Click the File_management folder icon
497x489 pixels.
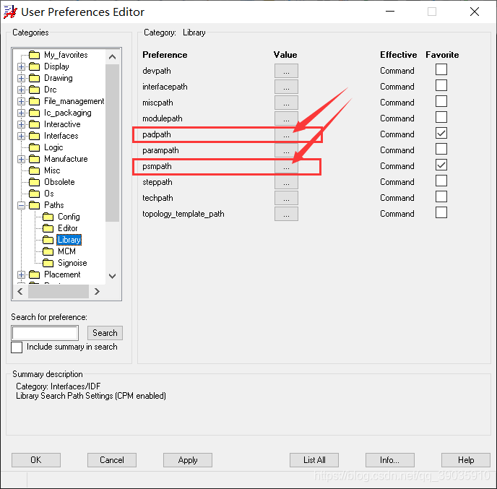click(34, 101)
